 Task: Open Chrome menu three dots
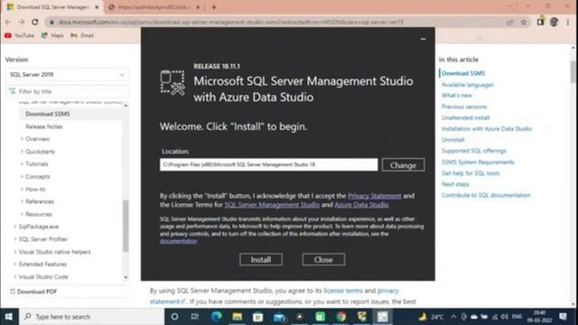click(x=568, y=22)
